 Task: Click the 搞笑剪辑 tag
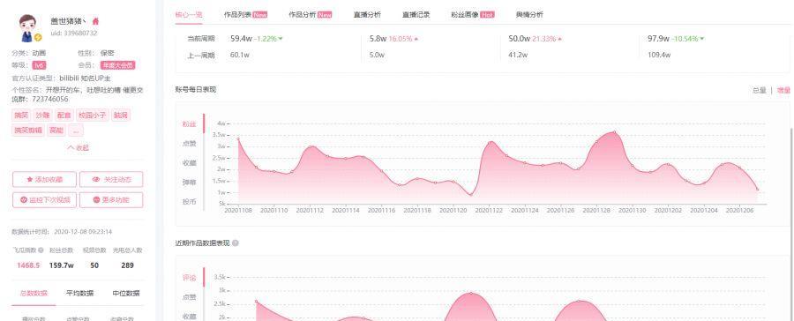click(28, 131)
